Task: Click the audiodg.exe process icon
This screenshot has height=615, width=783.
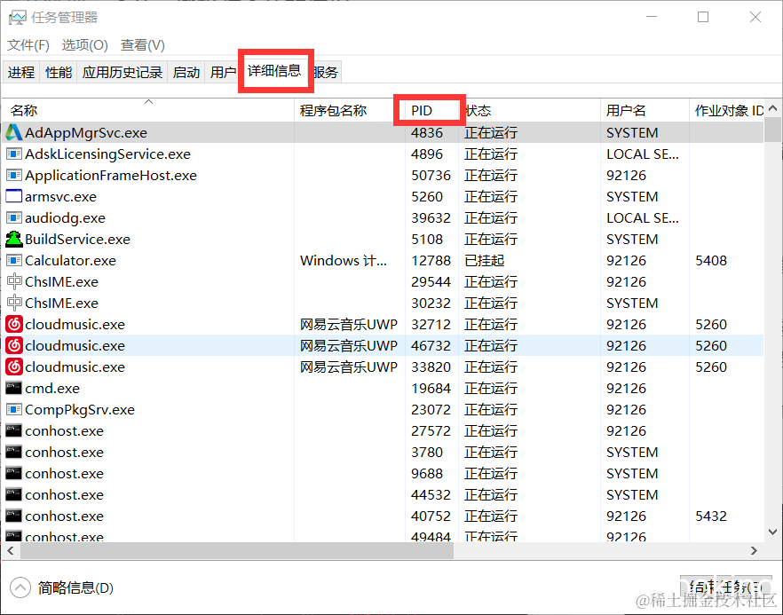Action: 13,217
